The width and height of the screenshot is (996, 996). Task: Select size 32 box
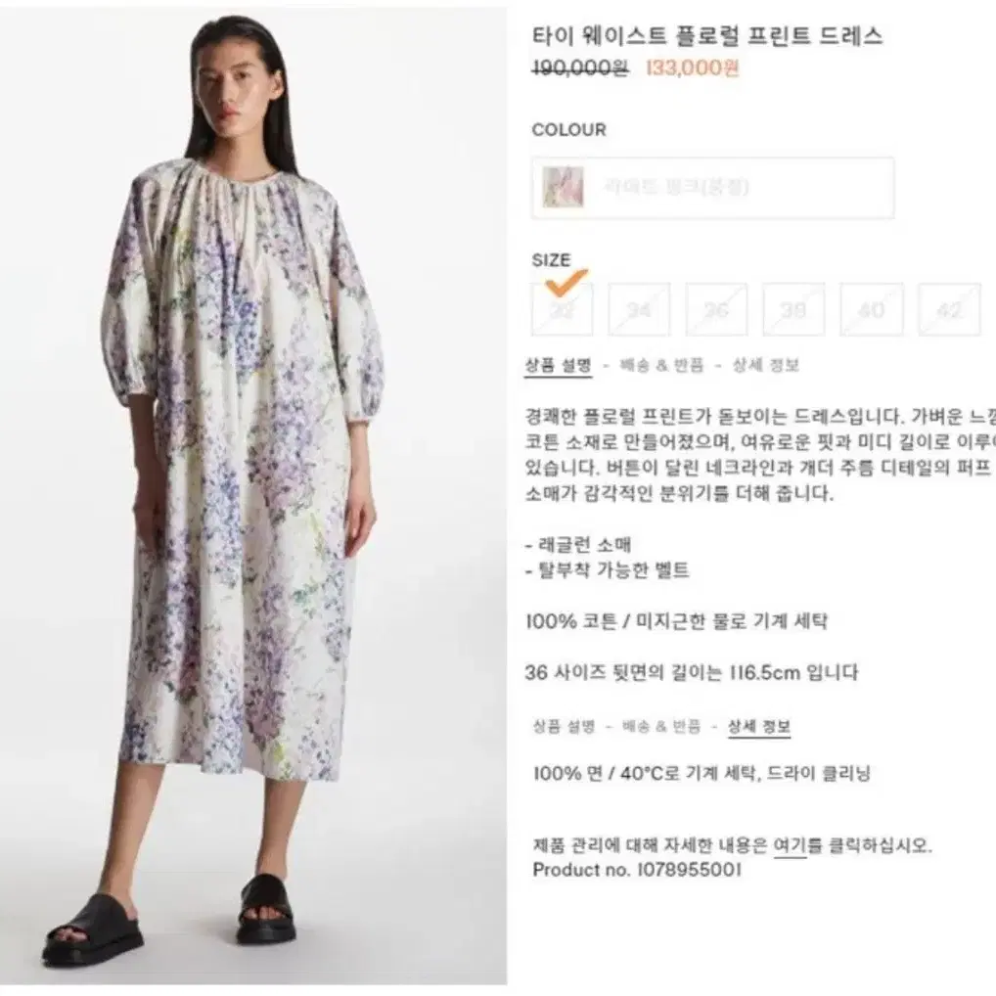click(563, 309)
